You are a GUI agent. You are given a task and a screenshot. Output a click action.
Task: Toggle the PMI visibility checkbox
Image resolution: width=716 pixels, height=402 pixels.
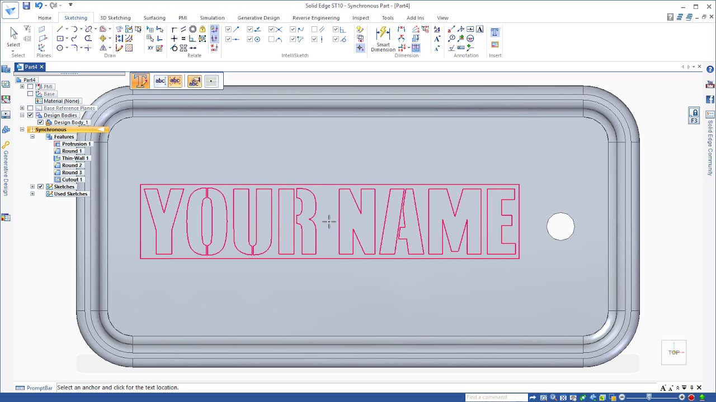coord(30,87)
